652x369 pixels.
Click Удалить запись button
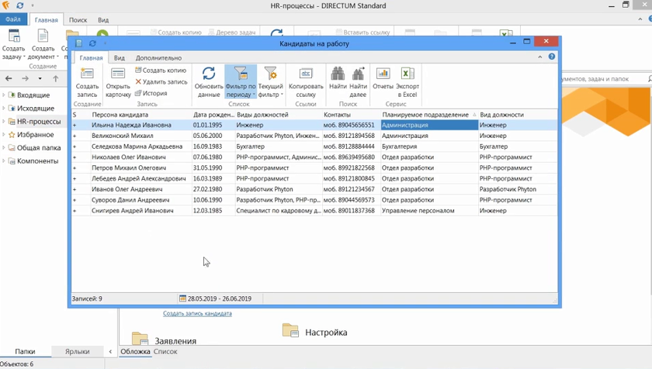tap(161, 81)
